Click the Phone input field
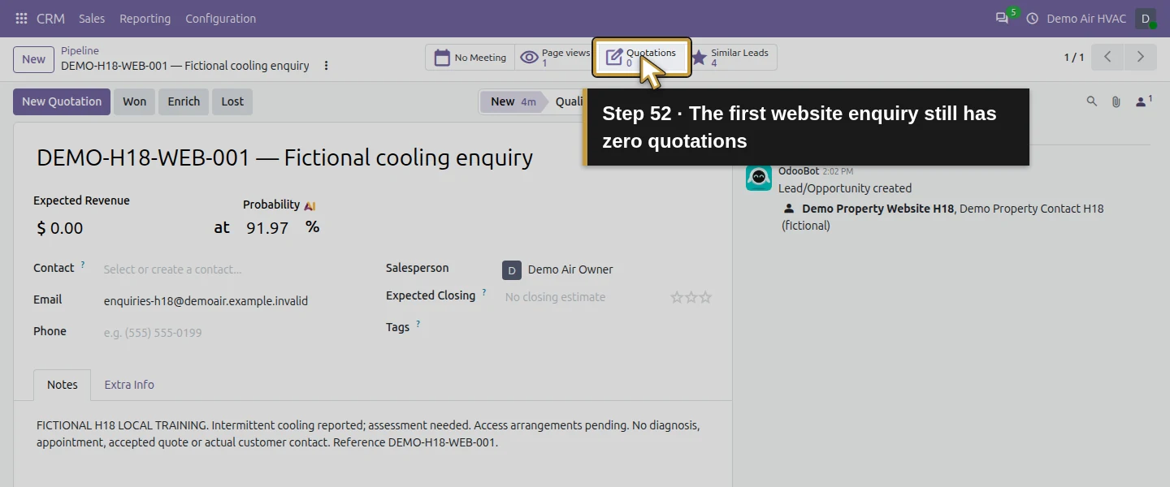Image resolution: width=1170 pixels, height=487 pixels. pyautogui.click(x=230, y=332)
